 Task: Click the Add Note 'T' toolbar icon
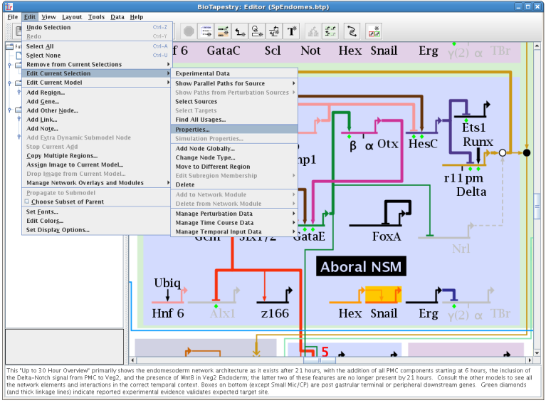[292, 31]
